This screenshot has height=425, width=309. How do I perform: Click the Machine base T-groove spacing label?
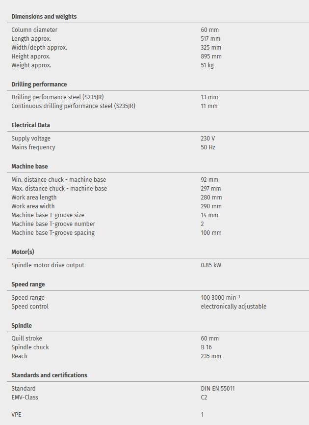(53, 233)
